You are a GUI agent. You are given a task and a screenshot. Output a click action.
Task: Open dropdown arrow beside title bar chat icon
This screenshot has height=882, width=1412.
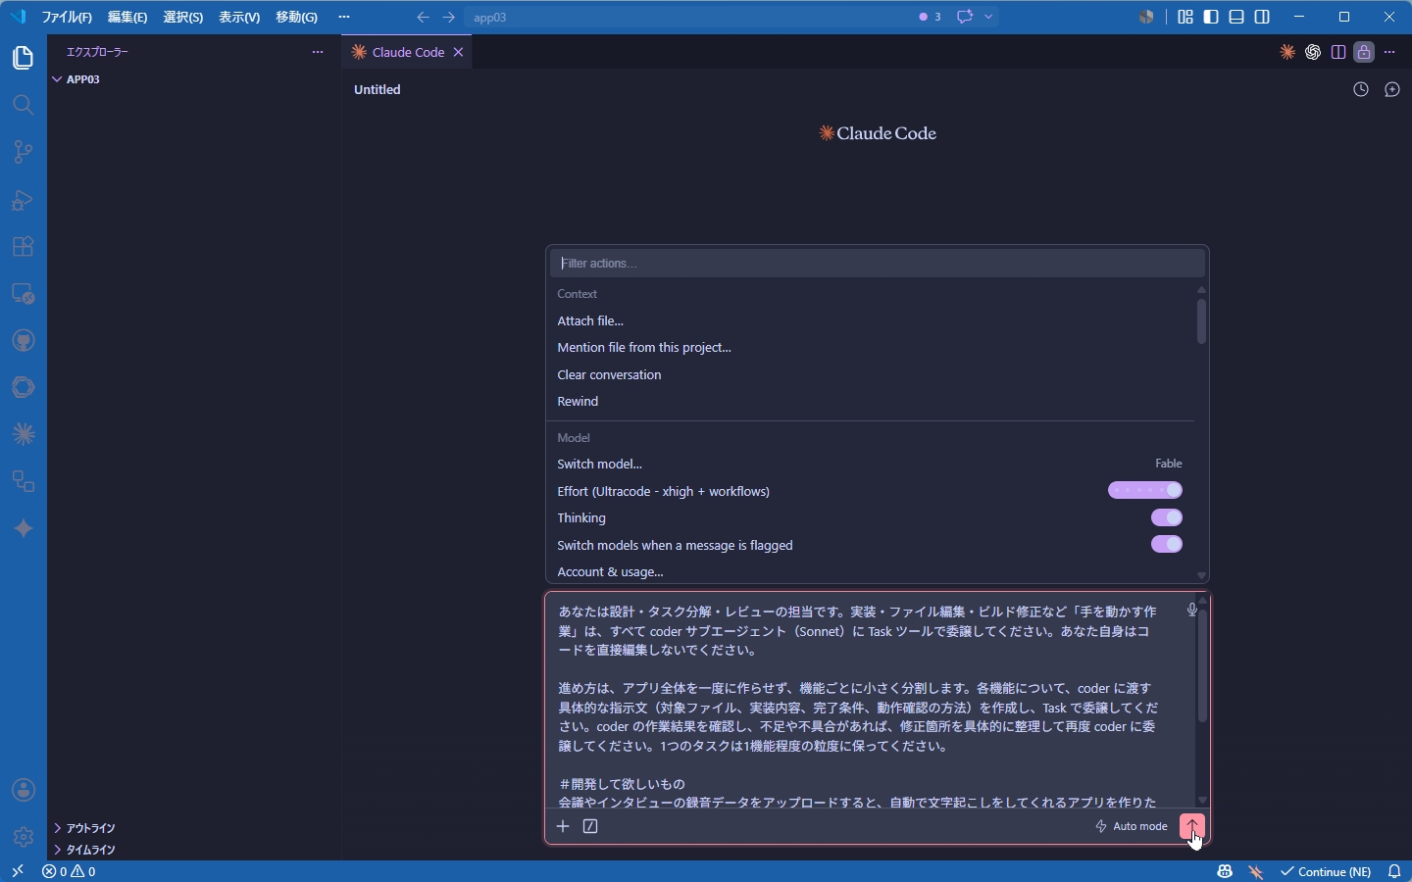(988, 17)
